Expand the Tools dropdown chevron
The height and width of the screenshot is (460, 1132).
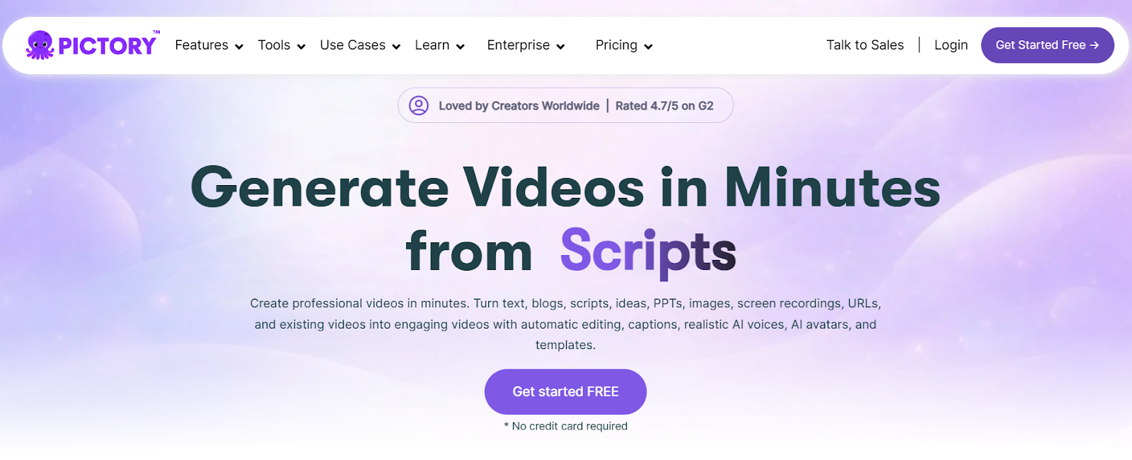(301, 47)
